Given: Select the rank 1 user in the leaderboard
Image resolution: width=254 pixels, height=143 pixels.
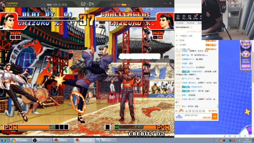Looking at the screenshot, I should 186,36.
